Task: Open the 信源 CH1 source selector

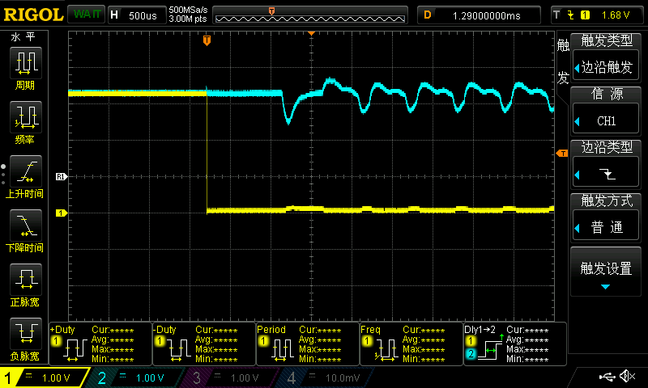Action: coord(605,111)
